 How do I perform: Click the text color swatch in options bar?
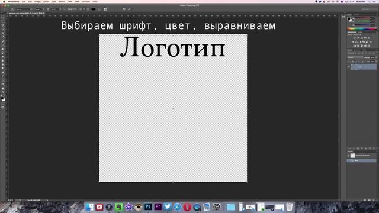(x=94, y=9)
